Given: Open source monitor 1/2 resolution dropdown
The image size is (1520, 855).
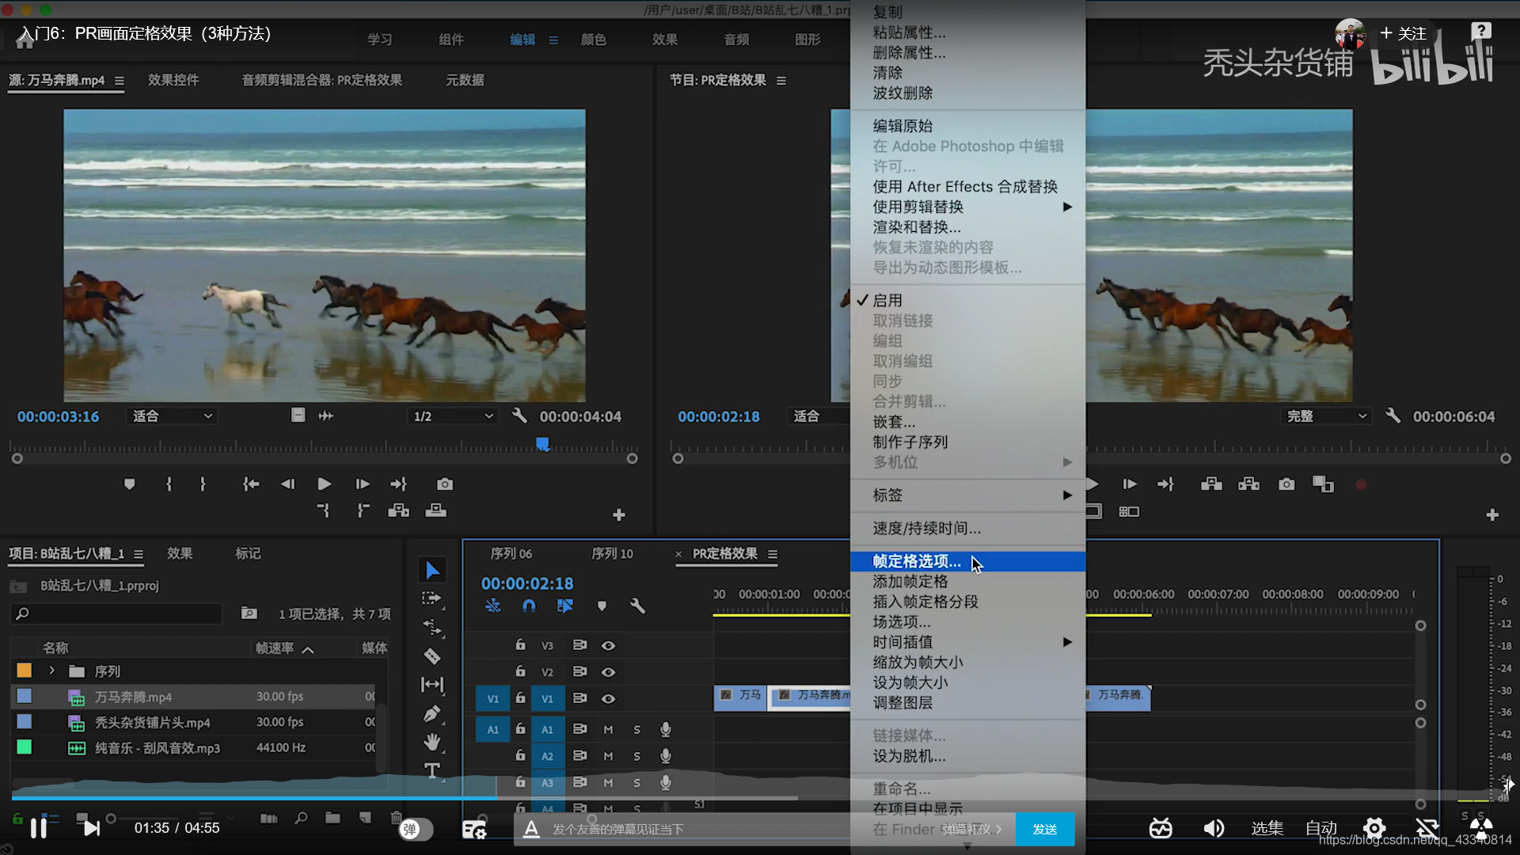Looking at the screenshot, I should 453,416.
